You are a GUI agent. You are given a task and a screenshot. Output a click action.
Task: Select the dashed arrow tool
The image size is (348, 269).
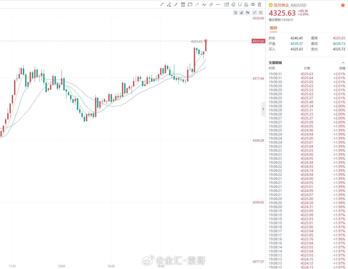tap(197, 5)
